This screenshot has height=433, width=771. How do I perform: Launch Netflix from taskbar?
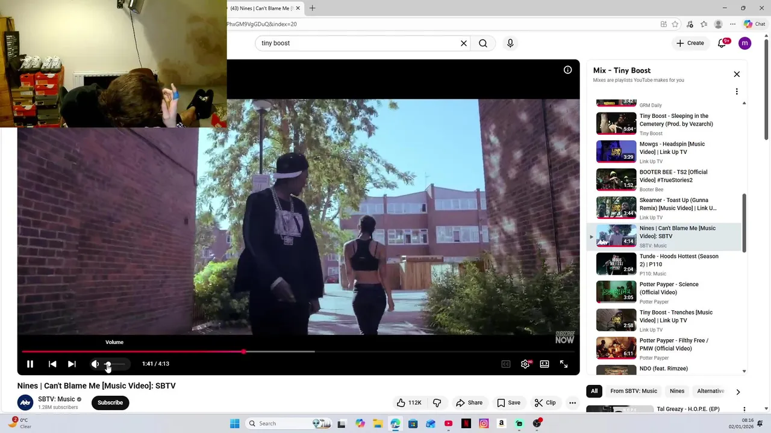[466, 423]
